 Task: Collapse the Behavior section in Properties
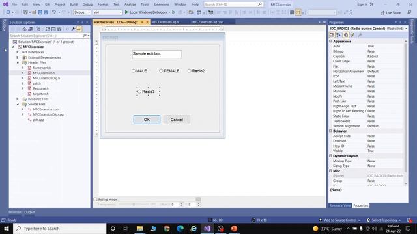(x=330, y=131)
